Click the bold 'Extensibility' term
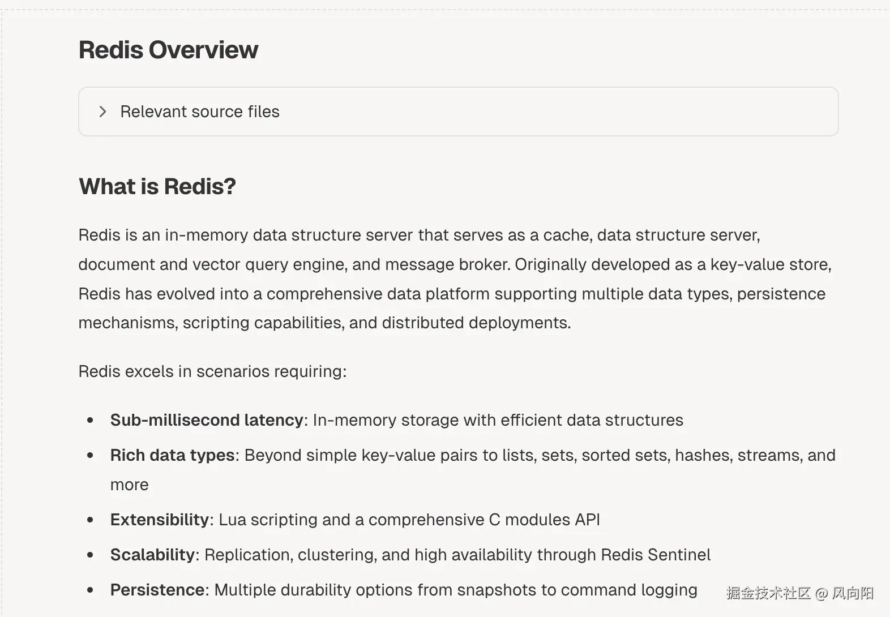This screenshot has height=617, width=890. coord(160,520)
